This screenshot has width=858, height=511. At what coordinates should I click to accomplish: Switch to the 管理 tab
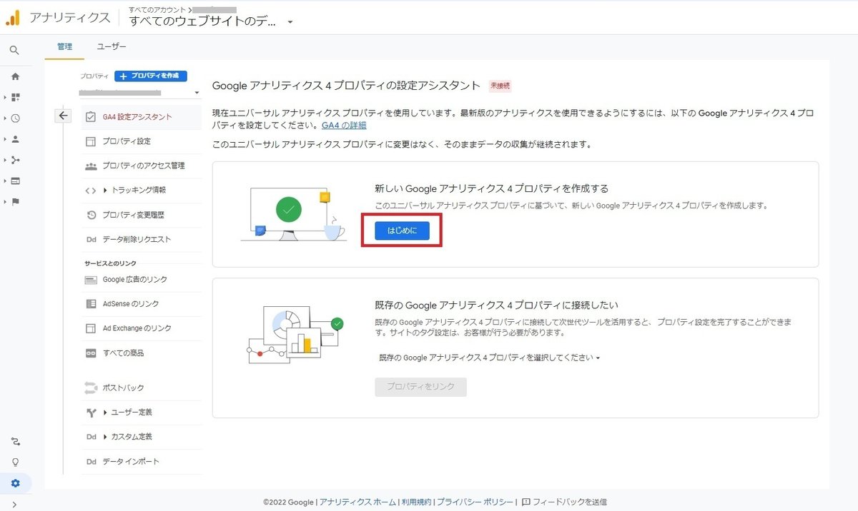click(64, 46)
